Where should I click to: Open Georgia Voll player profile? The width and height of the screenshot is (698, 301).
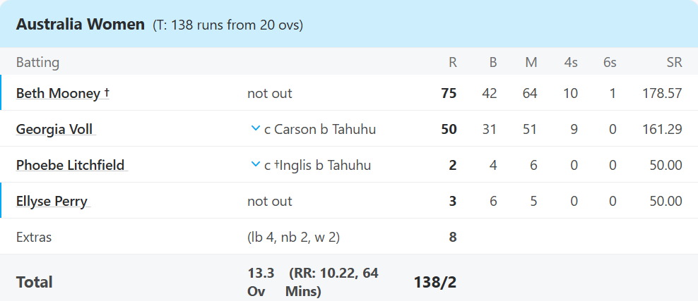click(x=56, y=129)
